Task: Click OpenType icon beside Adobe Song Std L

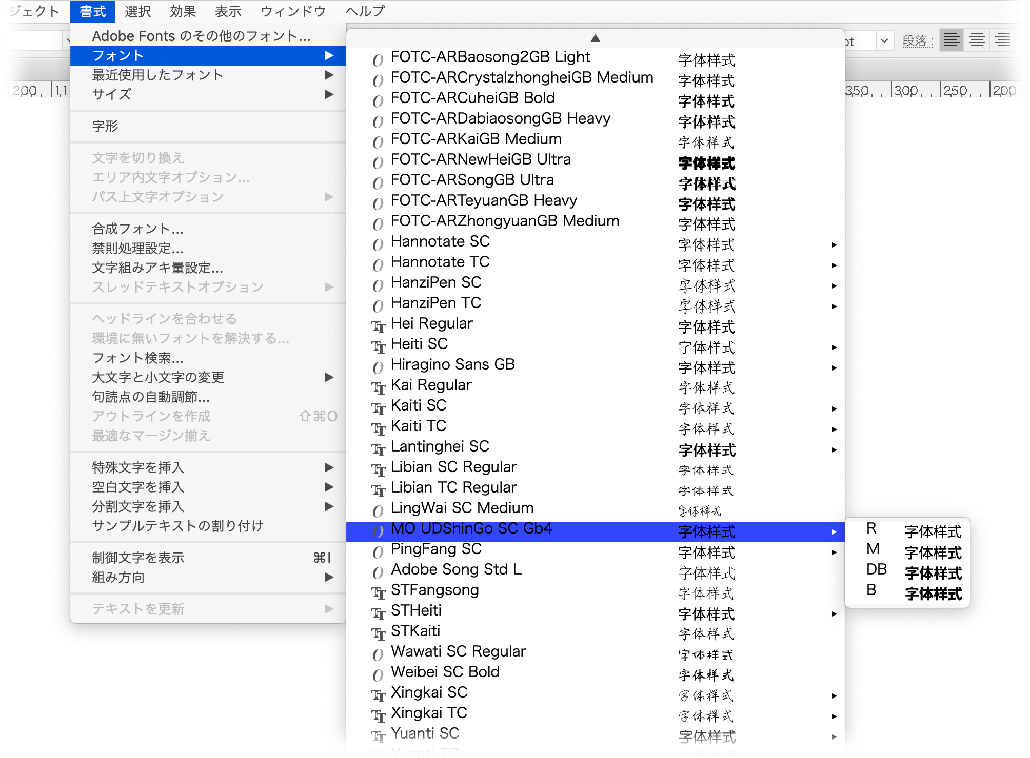Action: click(x=378, y=572)
